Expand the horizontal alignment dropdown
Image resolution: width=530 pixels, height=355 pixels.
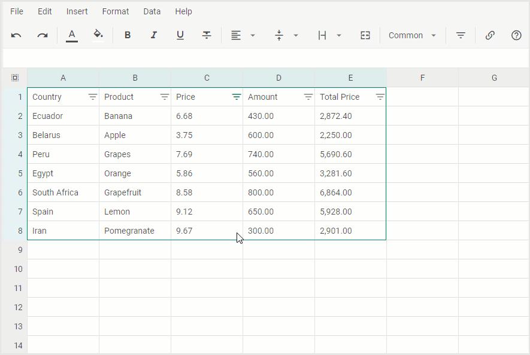pyautogui.click(x=252, y=35)
